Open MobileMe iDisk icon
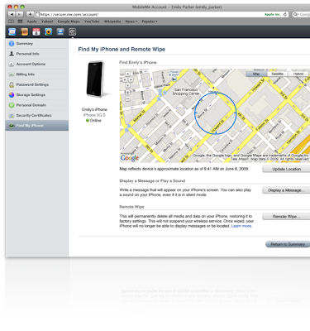This screenshot has width=310, height=331. (60, 32)
